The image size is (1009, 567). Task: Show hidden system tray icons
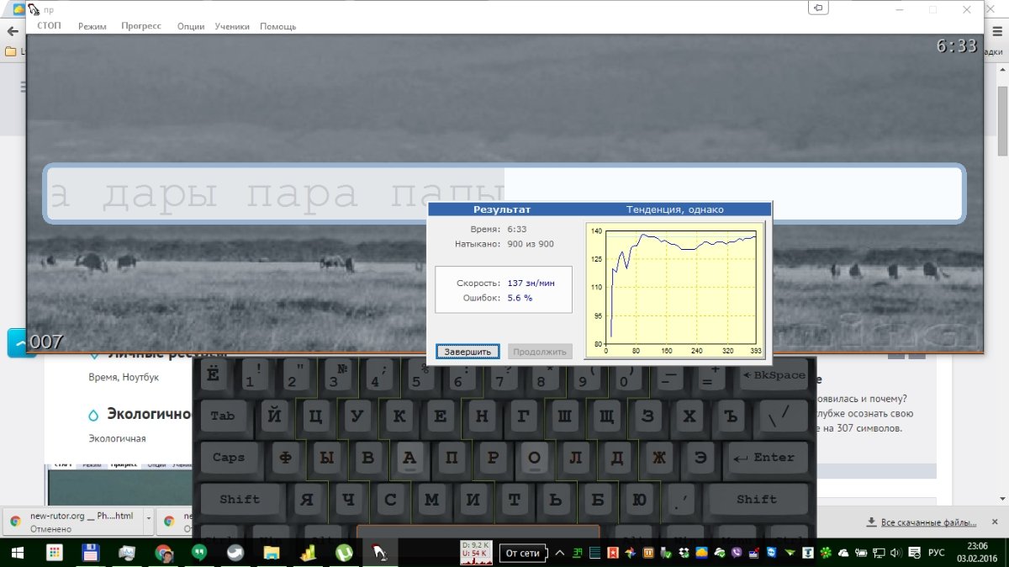[559, 553]
